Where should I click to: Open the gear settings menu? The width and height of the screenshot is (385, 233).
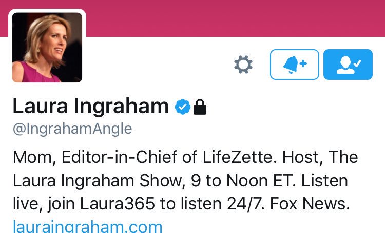243,65
